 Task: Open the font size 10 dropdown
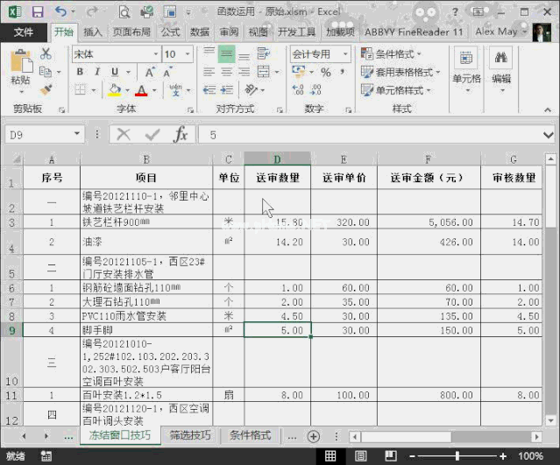[x=188, y=54]
